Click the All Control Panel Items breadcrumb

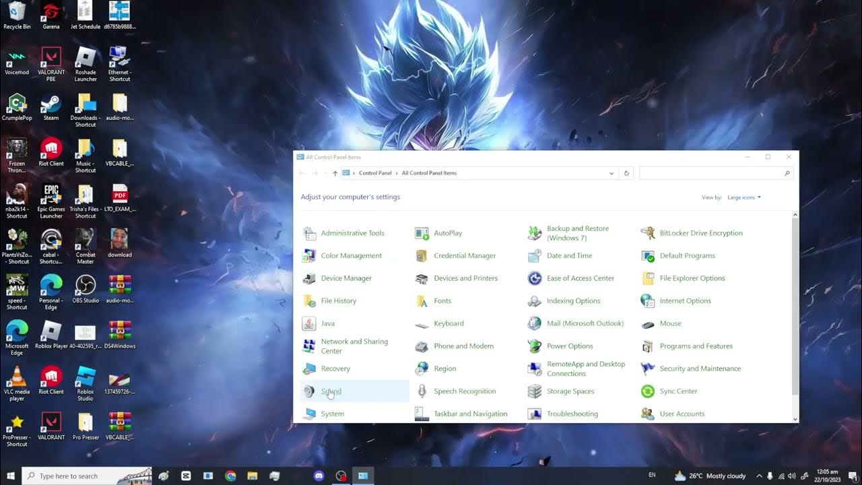point(429,173)
